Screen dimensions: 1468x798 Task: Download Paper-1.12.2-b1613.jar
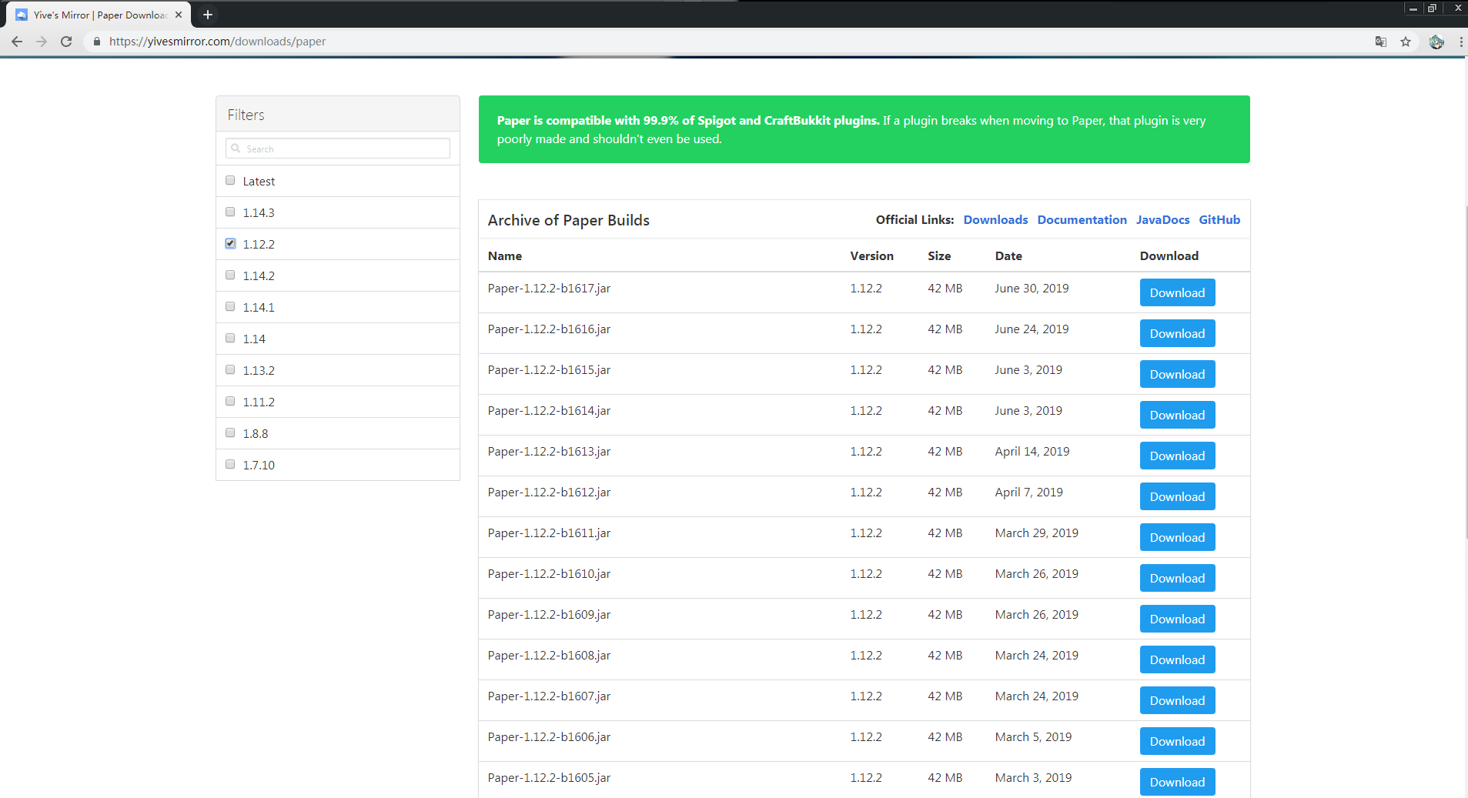point(1177,456)
